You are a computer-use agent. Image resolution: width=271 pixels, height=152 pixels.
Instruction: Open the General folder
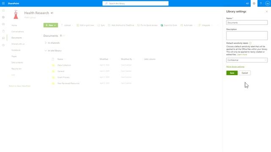pos(61,71)
